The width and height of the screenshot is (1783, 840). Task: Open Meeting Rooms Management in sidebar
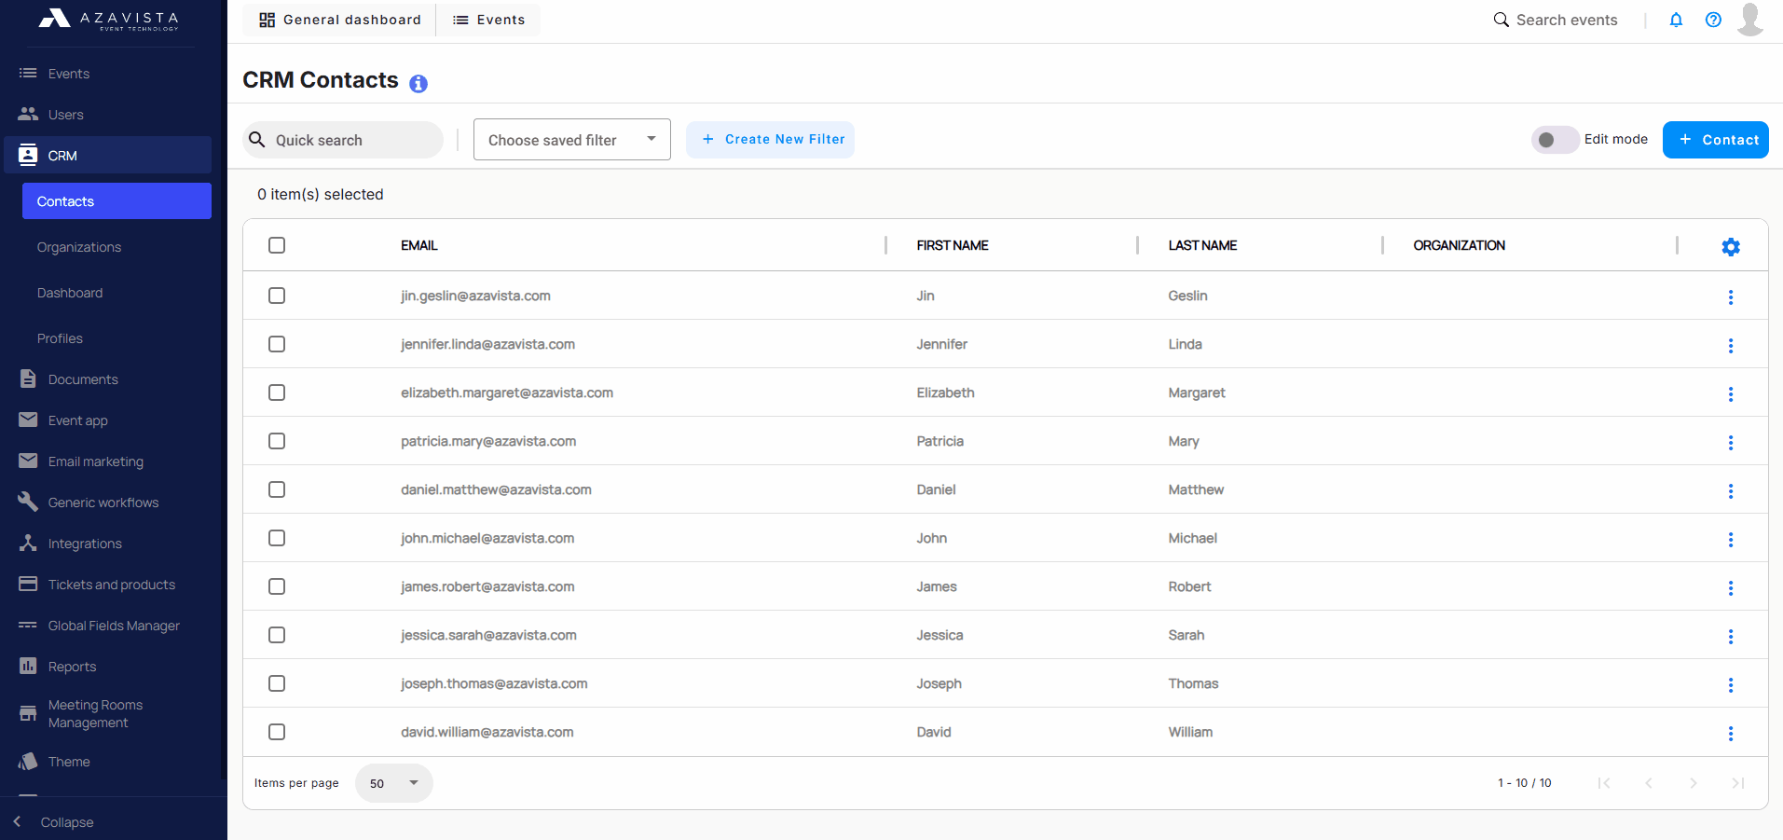pos(107,714)
